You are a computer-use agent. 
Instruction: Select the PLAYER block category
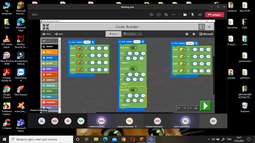[x=50, y=58]
